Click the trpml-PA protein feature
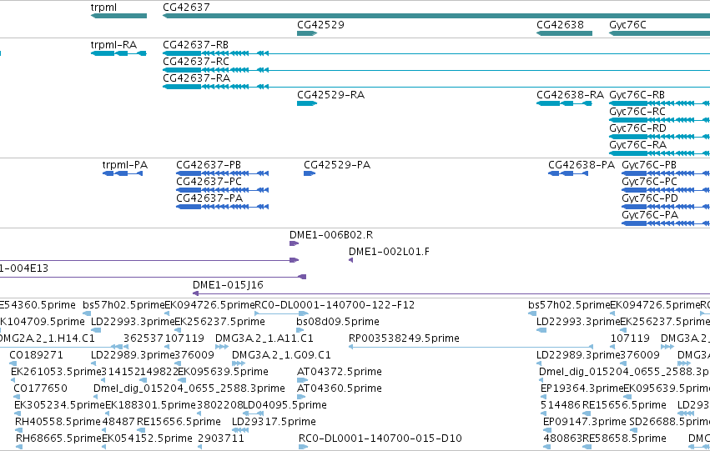 tap(123, 173)
